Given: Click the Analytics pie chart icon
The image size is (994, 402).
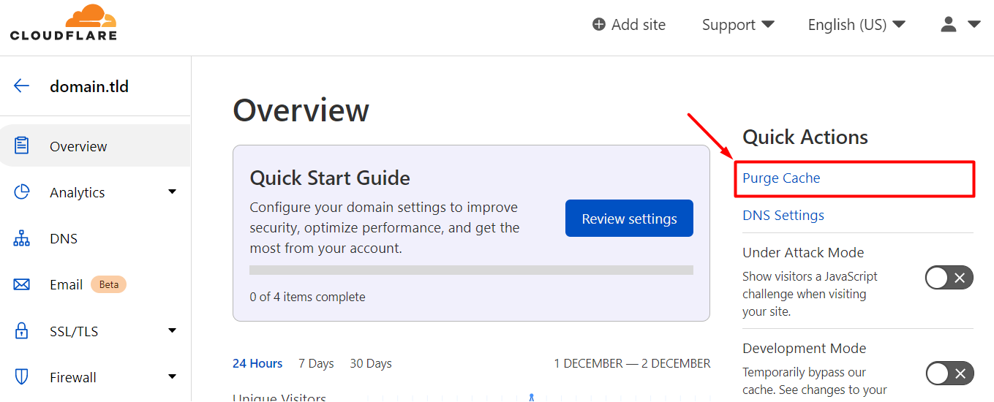Looking at the screenshot, I should (x=22, y=192).
